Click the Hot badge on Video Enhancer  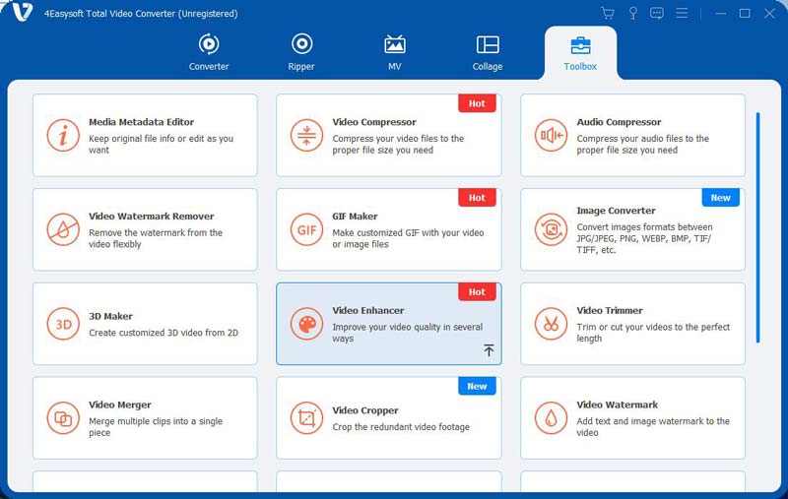pyautogui.click(x=477, y=292)
